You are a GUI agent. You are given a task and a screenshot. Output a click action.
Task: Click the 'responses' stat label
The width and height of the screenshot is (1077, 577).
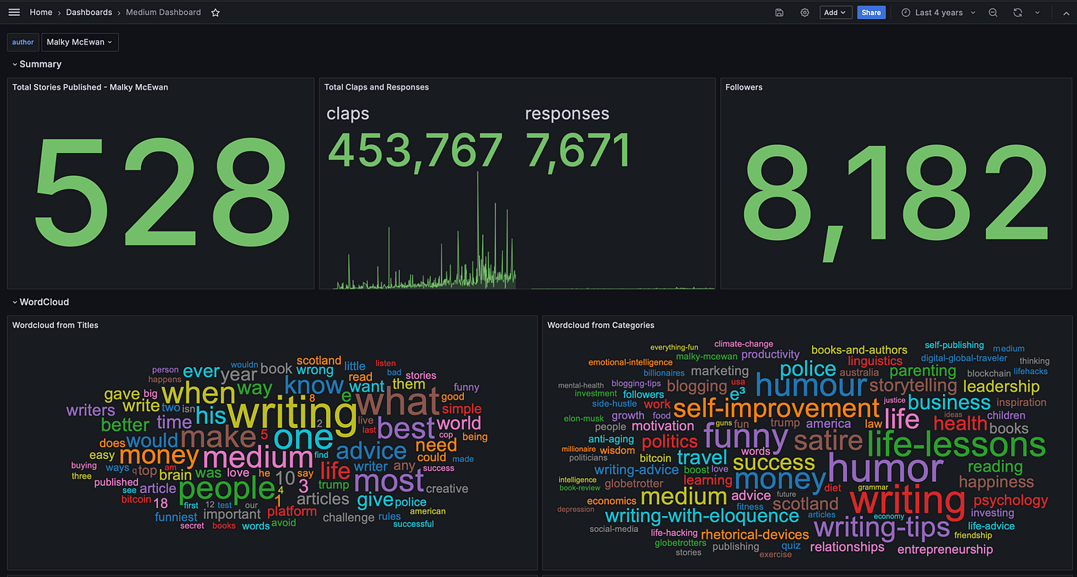[567, 113]
